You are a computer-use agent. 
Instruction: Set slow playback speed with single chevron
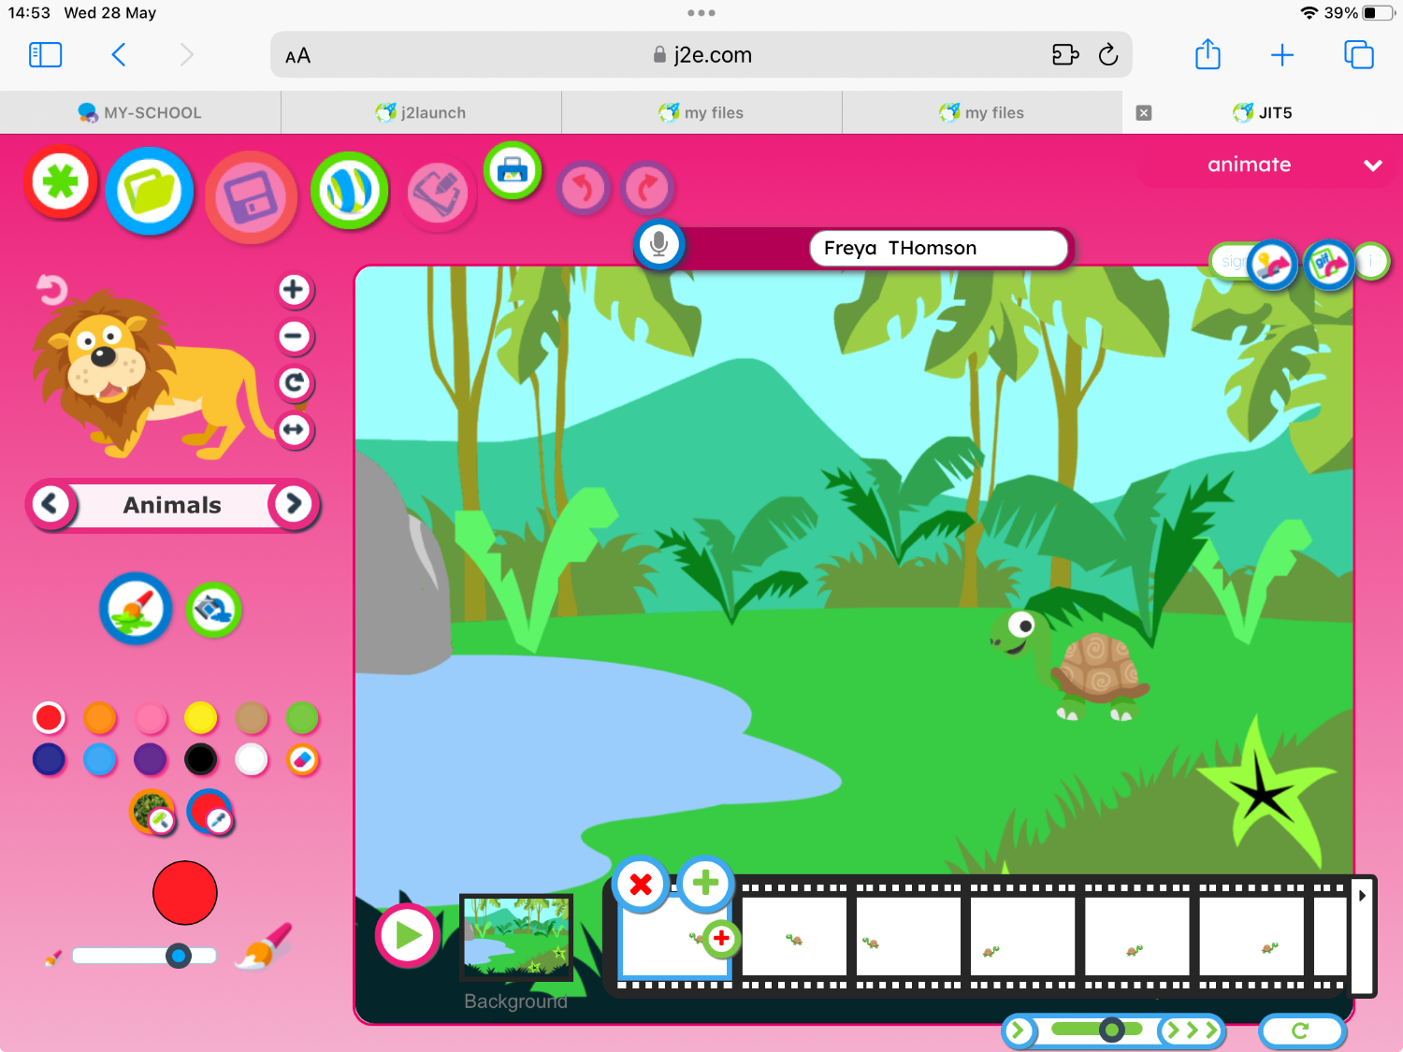1020,1031
